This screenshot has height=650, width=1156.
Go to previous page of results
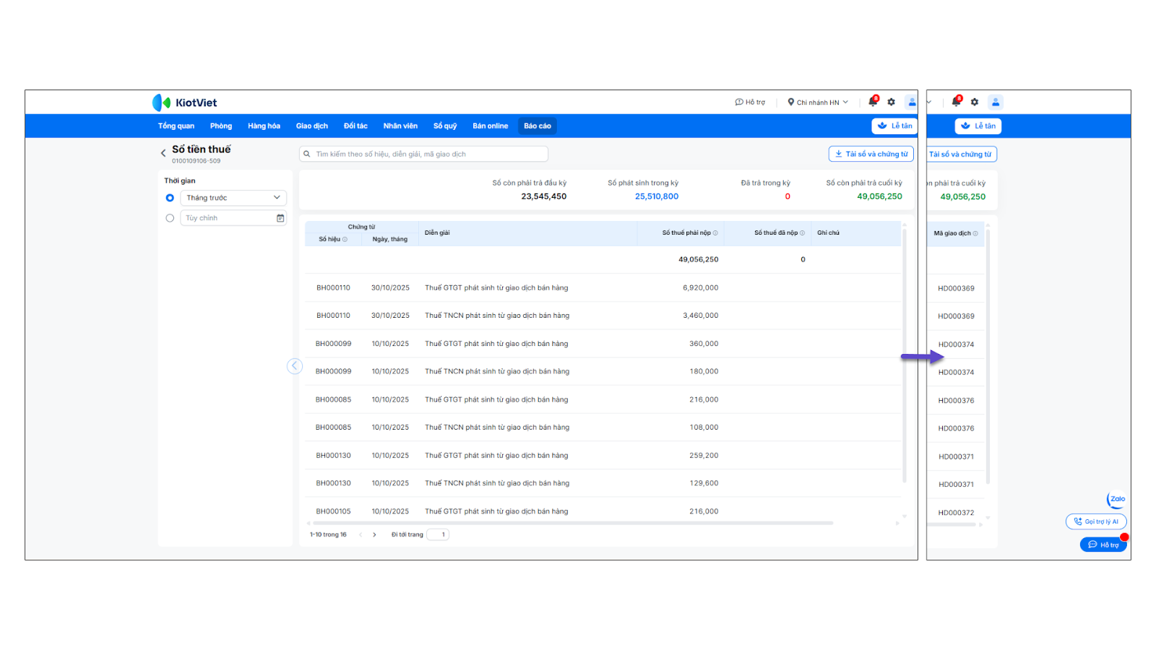(x=361, y=535)
